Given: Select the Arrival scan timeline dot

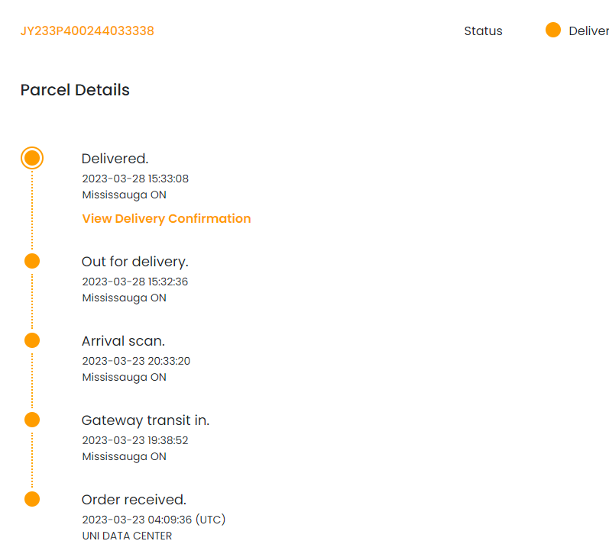Looking at the screenshot, I should click(x=32, y=340).
